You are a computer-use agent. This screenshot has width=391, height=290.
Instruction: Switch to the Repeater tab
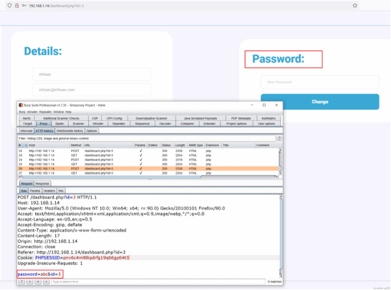(x=118, y=124)
